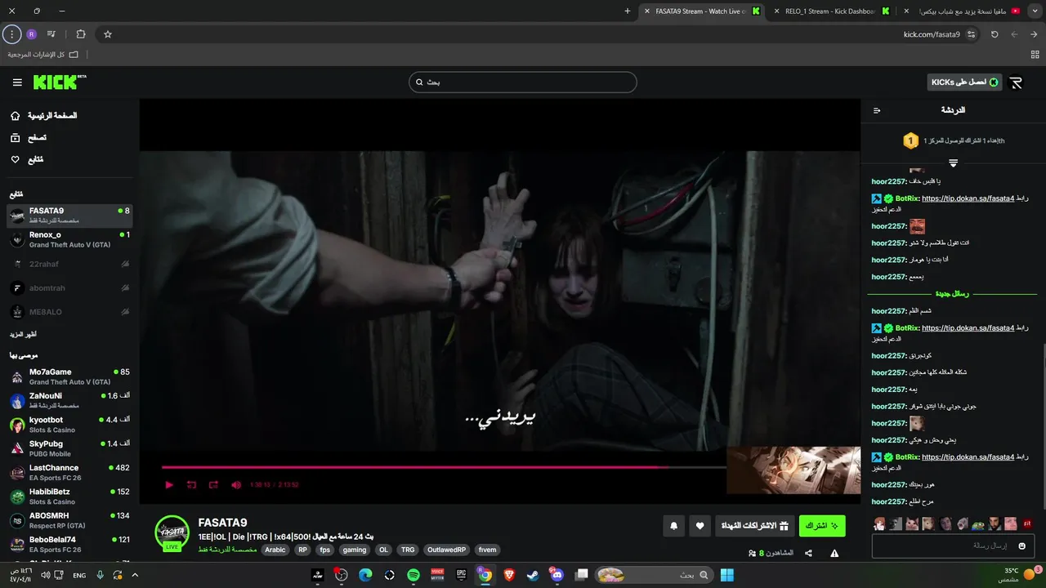This screenshot has width=1046, height=588.
Task: Open a new browser tab
Action: 628,11
